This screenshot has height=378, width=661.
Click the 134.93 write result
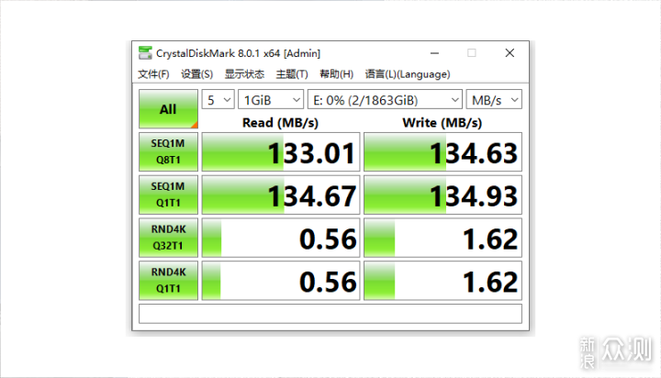(443, 195)
